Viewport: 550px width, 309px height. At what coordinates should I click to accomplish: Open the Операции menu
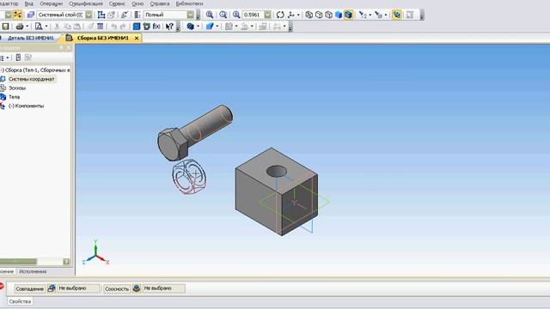(52, 3)
